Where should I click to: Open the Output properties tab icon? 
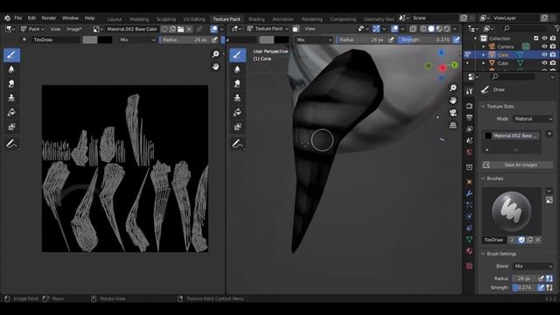coord(469,117)
